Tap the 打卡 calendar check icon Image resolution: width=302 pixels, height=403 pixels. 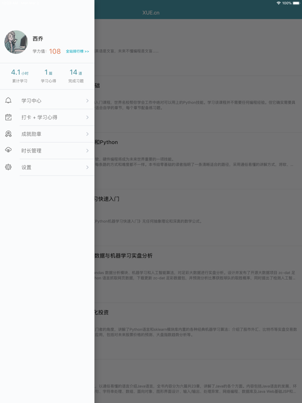8,117
